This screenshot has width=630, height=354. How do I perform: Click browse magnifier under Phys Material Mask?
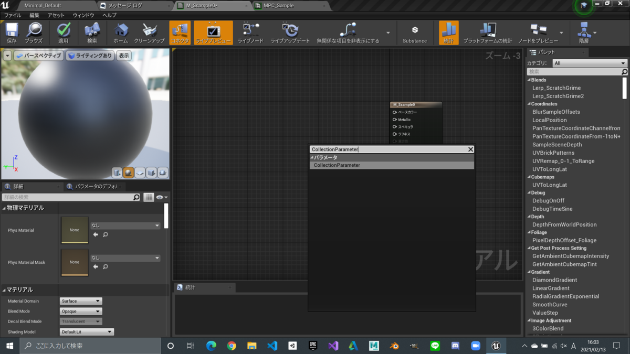pos(105,267)
